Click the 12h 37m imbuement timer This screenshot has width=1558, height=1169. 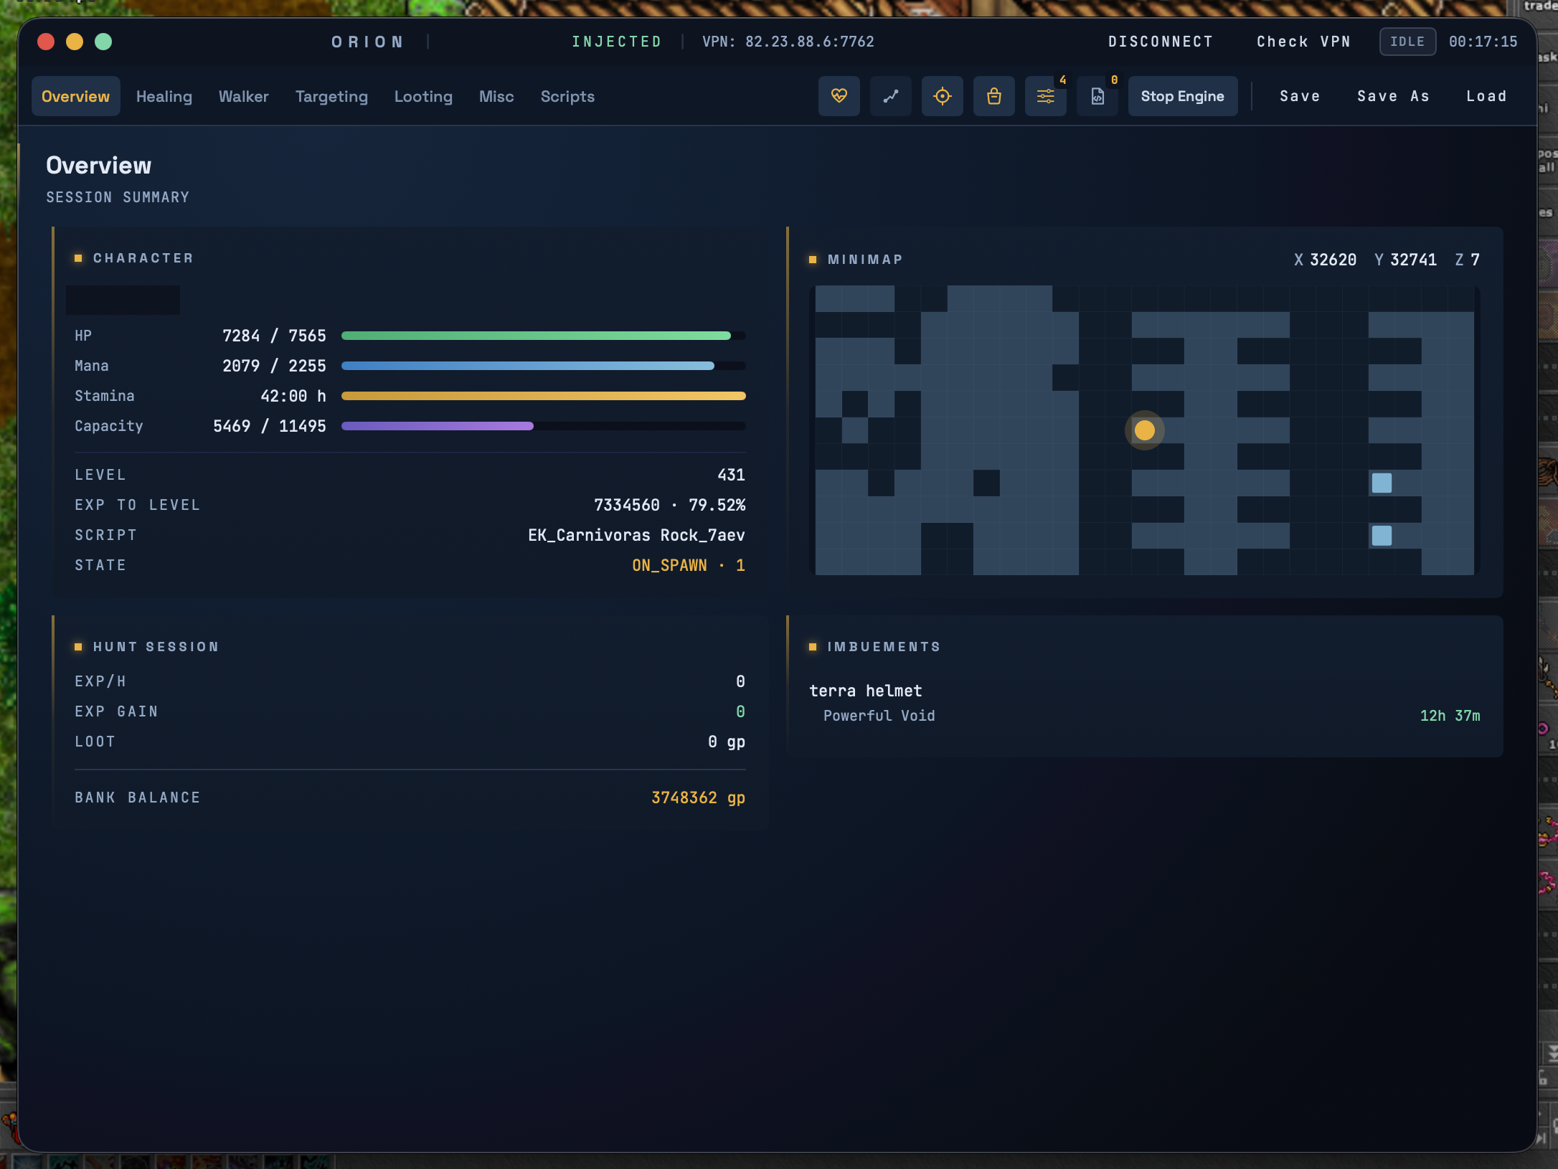click(x=1450, y=716)
